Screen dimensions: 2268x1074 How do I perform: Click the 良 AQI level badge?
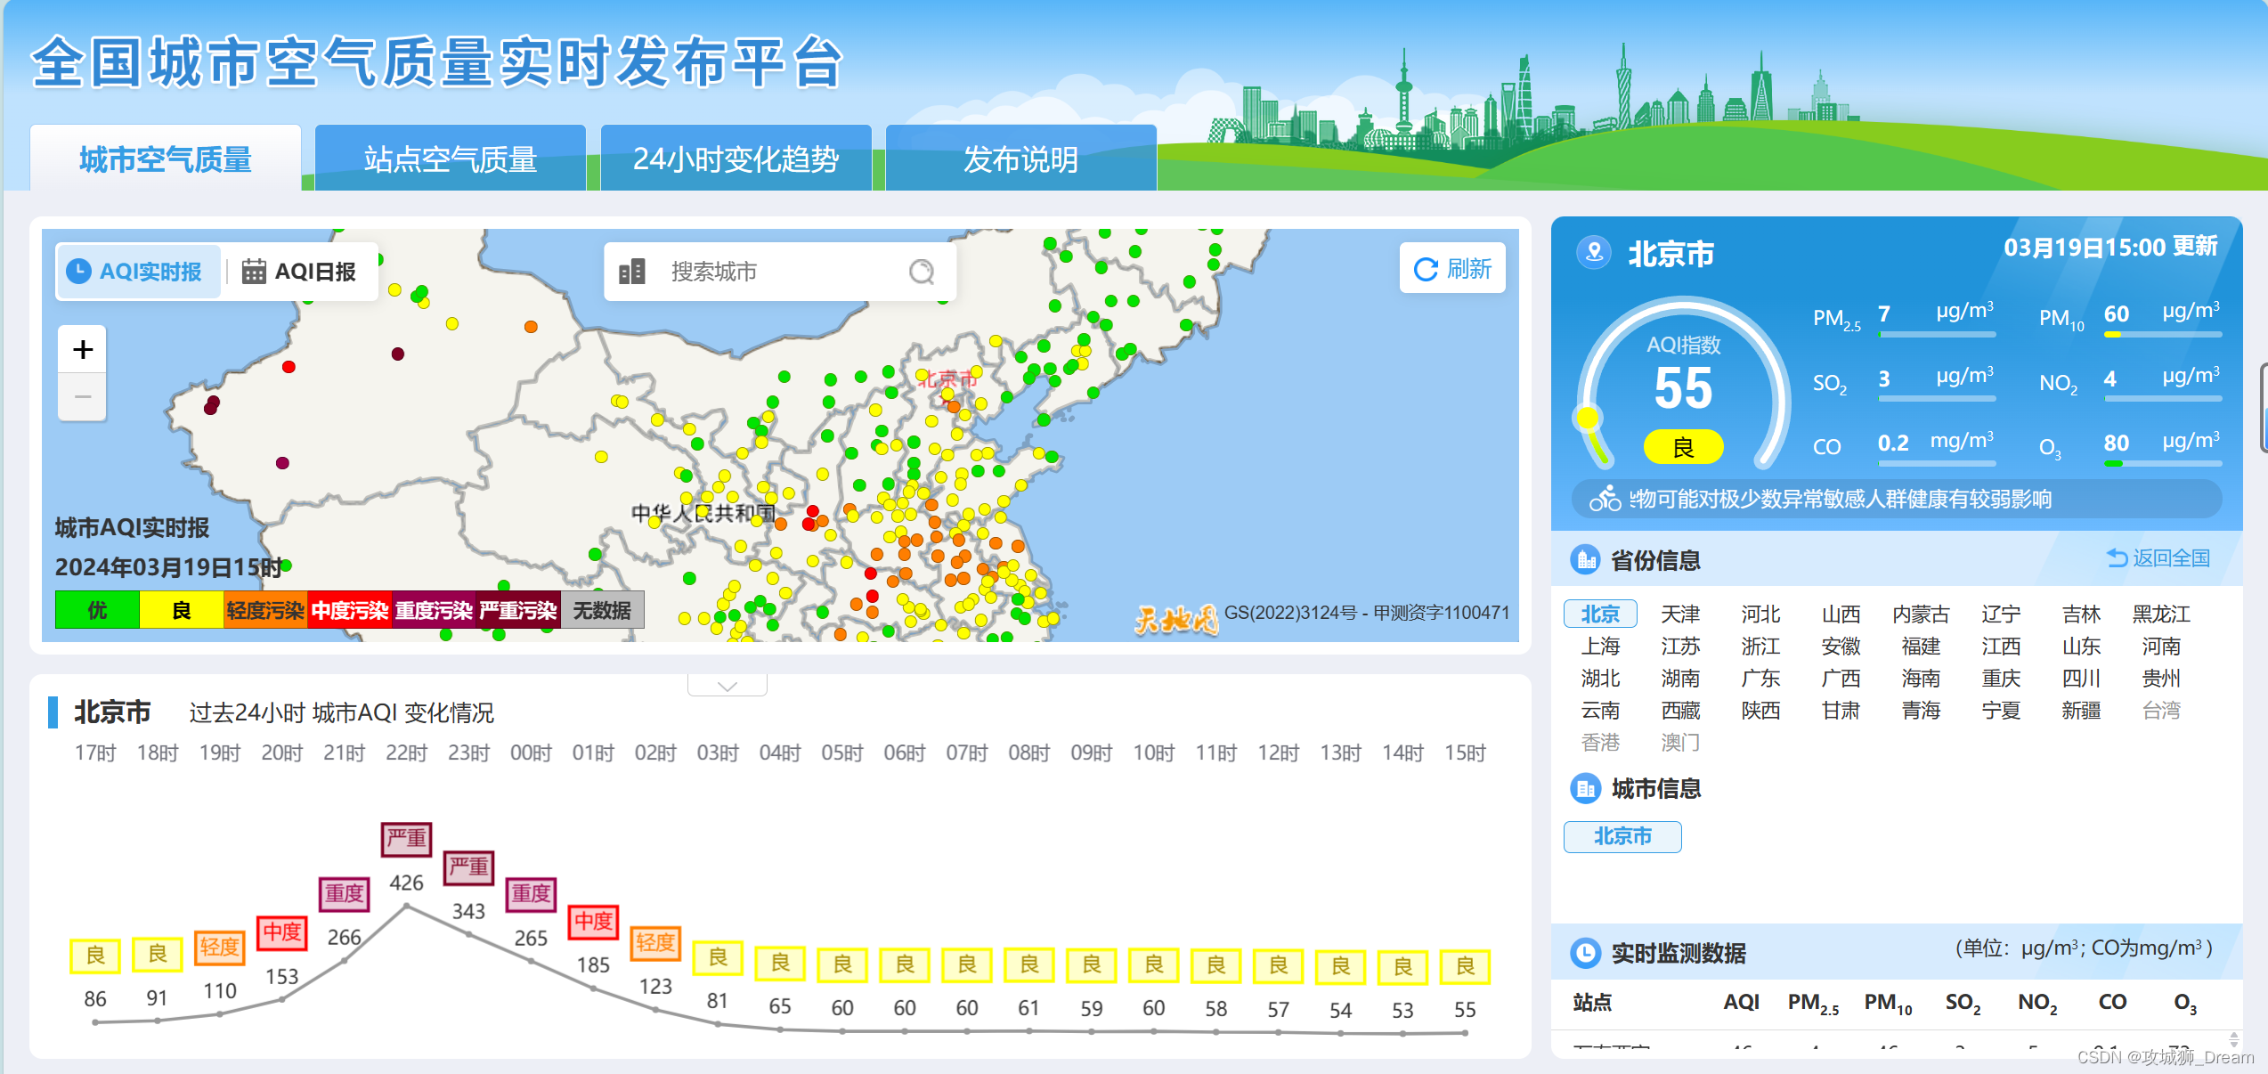click(1683, 446)
